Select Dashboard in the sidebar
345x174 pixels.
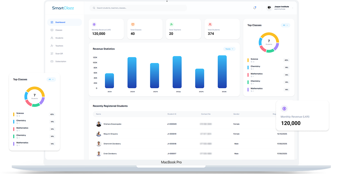(65, 22)
